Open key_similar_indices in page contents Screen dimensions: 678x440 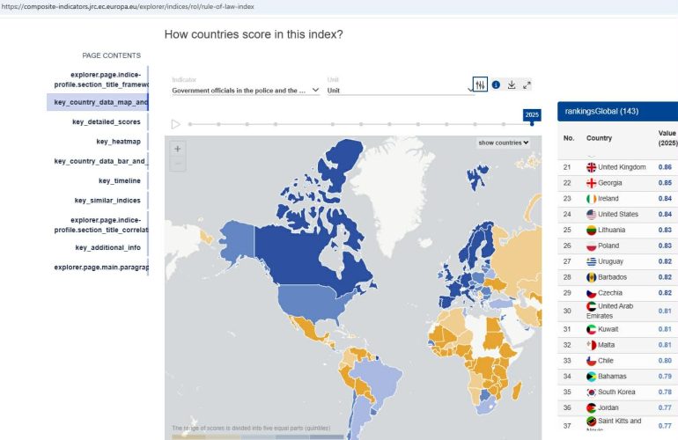coord(107,201)
